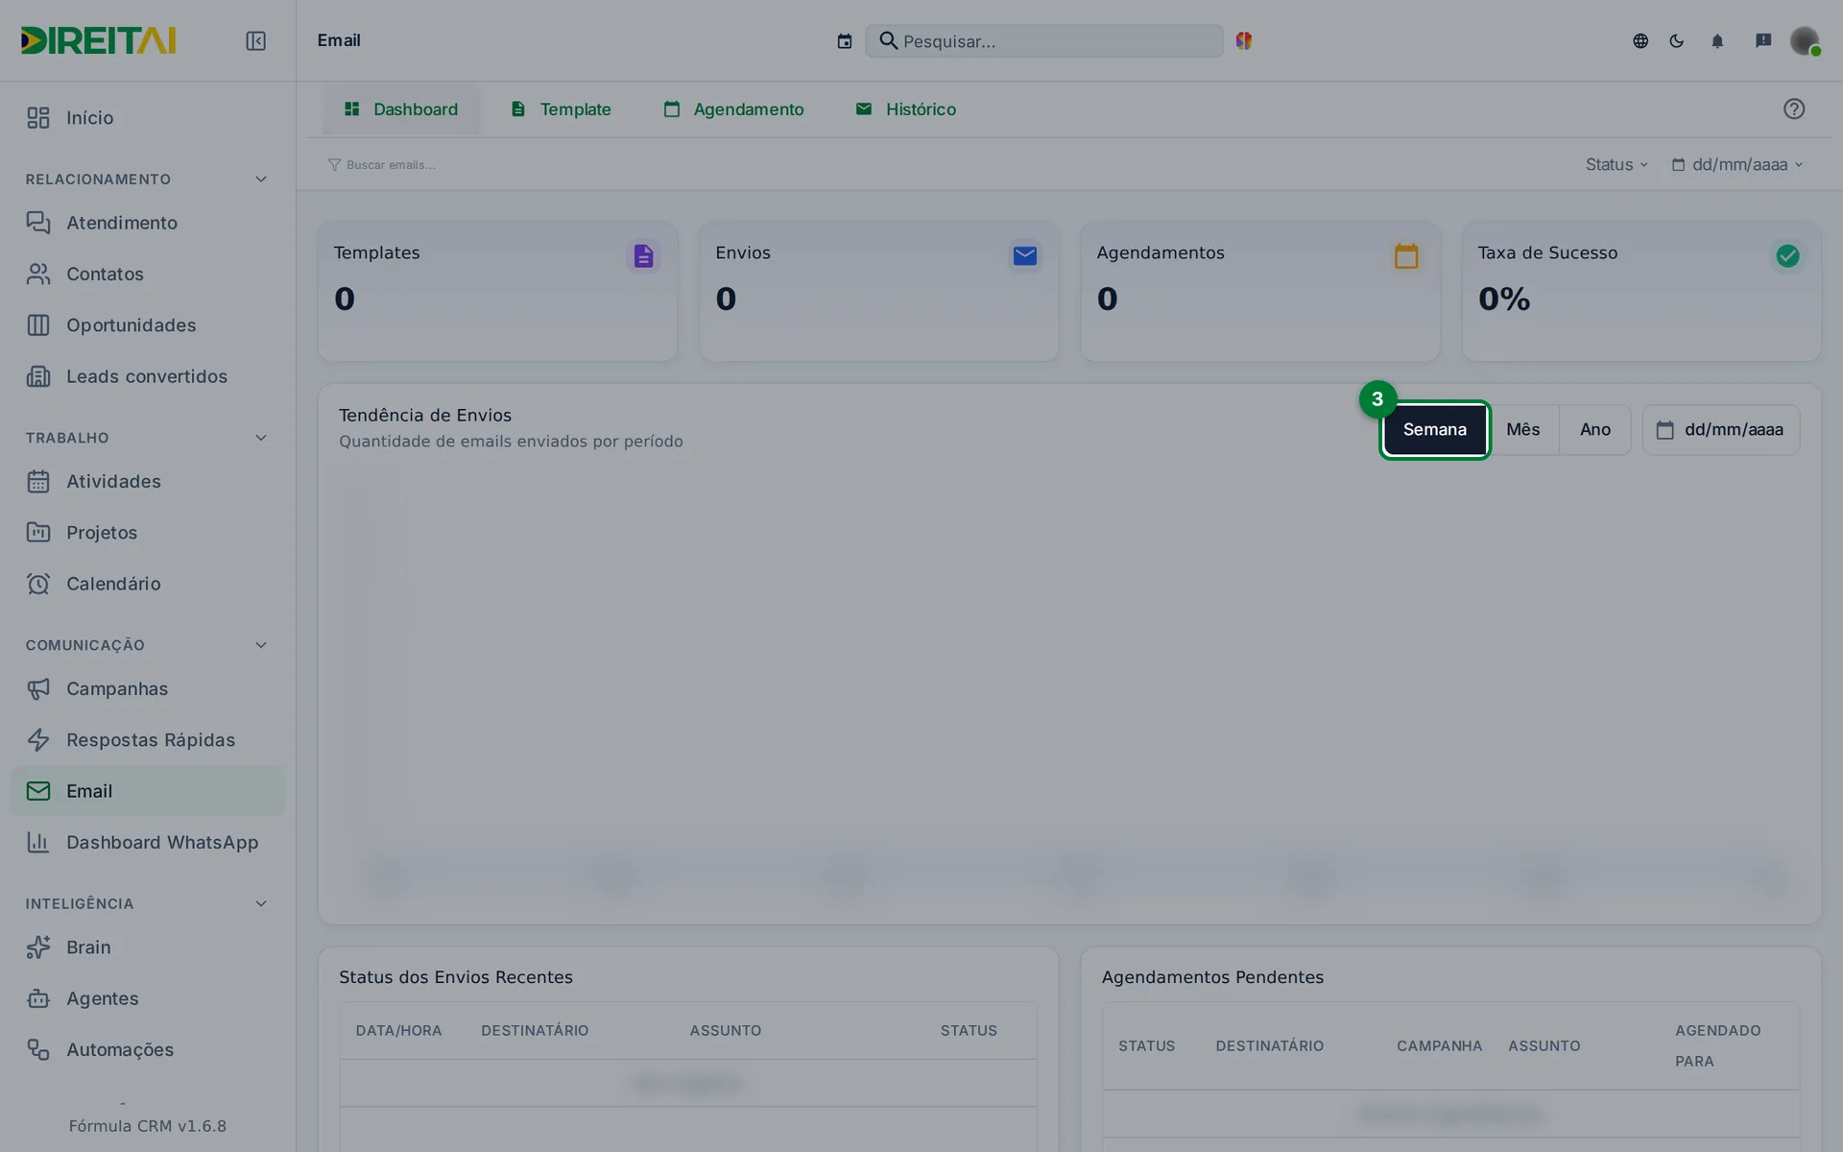Open the Status filter dropdown

[x=1616, y=164]
